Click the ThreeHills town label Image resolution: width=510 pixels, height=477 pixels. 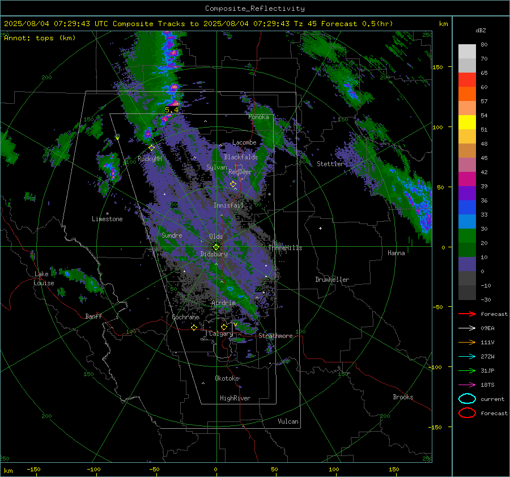point(285,248)
